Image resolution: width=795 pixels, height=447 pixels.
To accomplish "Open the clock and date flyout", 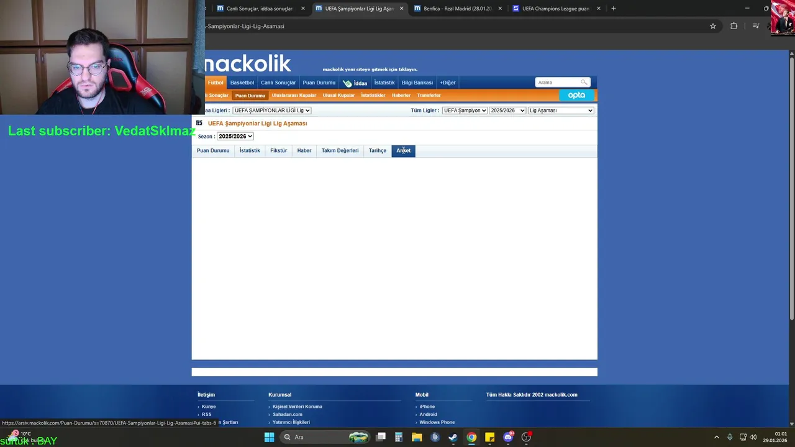I will pos(775,437).
